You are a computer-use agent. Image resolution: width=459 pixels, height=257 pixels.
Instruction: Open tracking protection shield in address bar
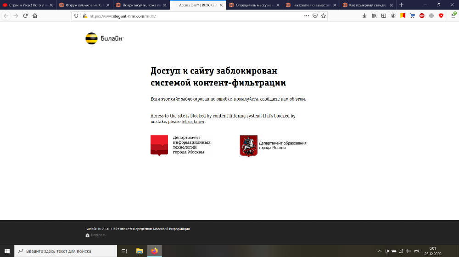[76, 16]
